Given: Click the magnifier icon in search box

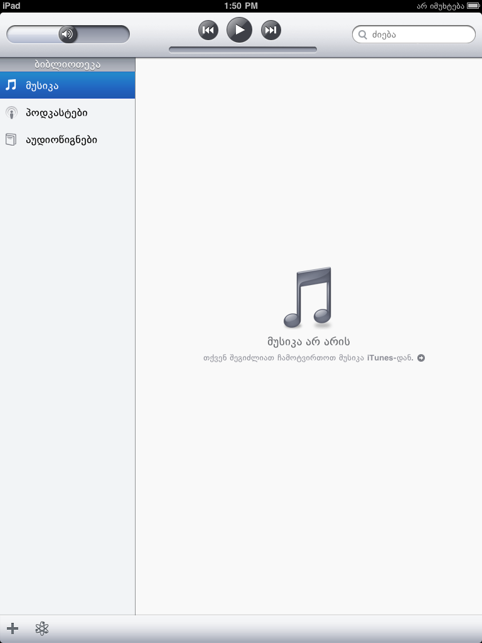Looking at the screenshot, I should tap(363, 35).
